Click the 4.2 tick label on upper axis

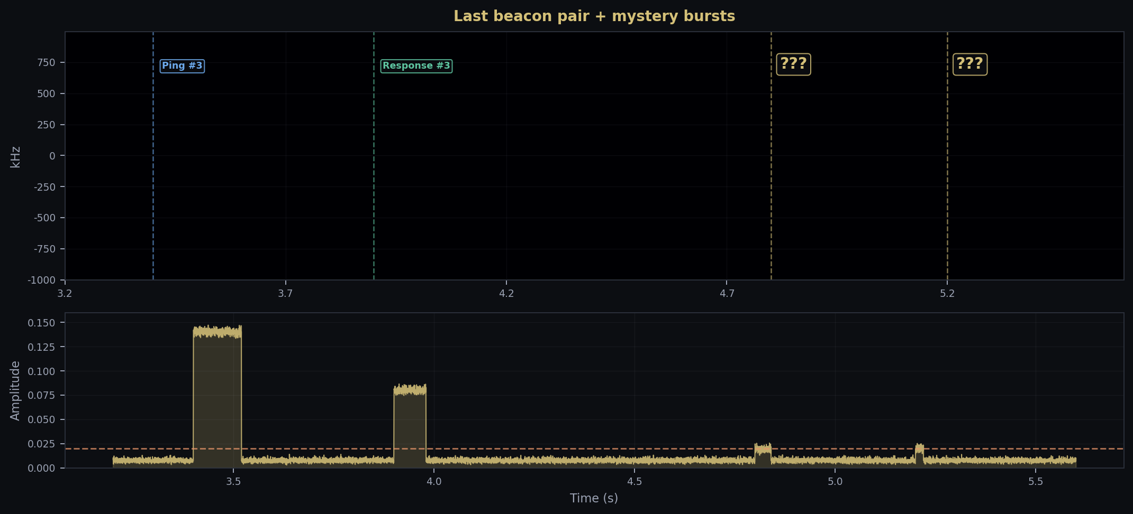tap(506, 293)
